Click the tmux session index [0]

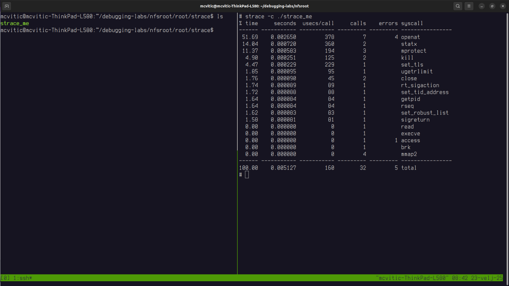tap(5, 278)
